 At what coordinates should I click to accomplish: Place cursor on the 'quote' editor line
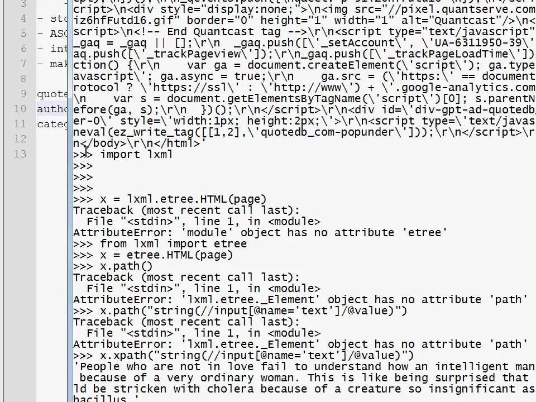point(52,94)
